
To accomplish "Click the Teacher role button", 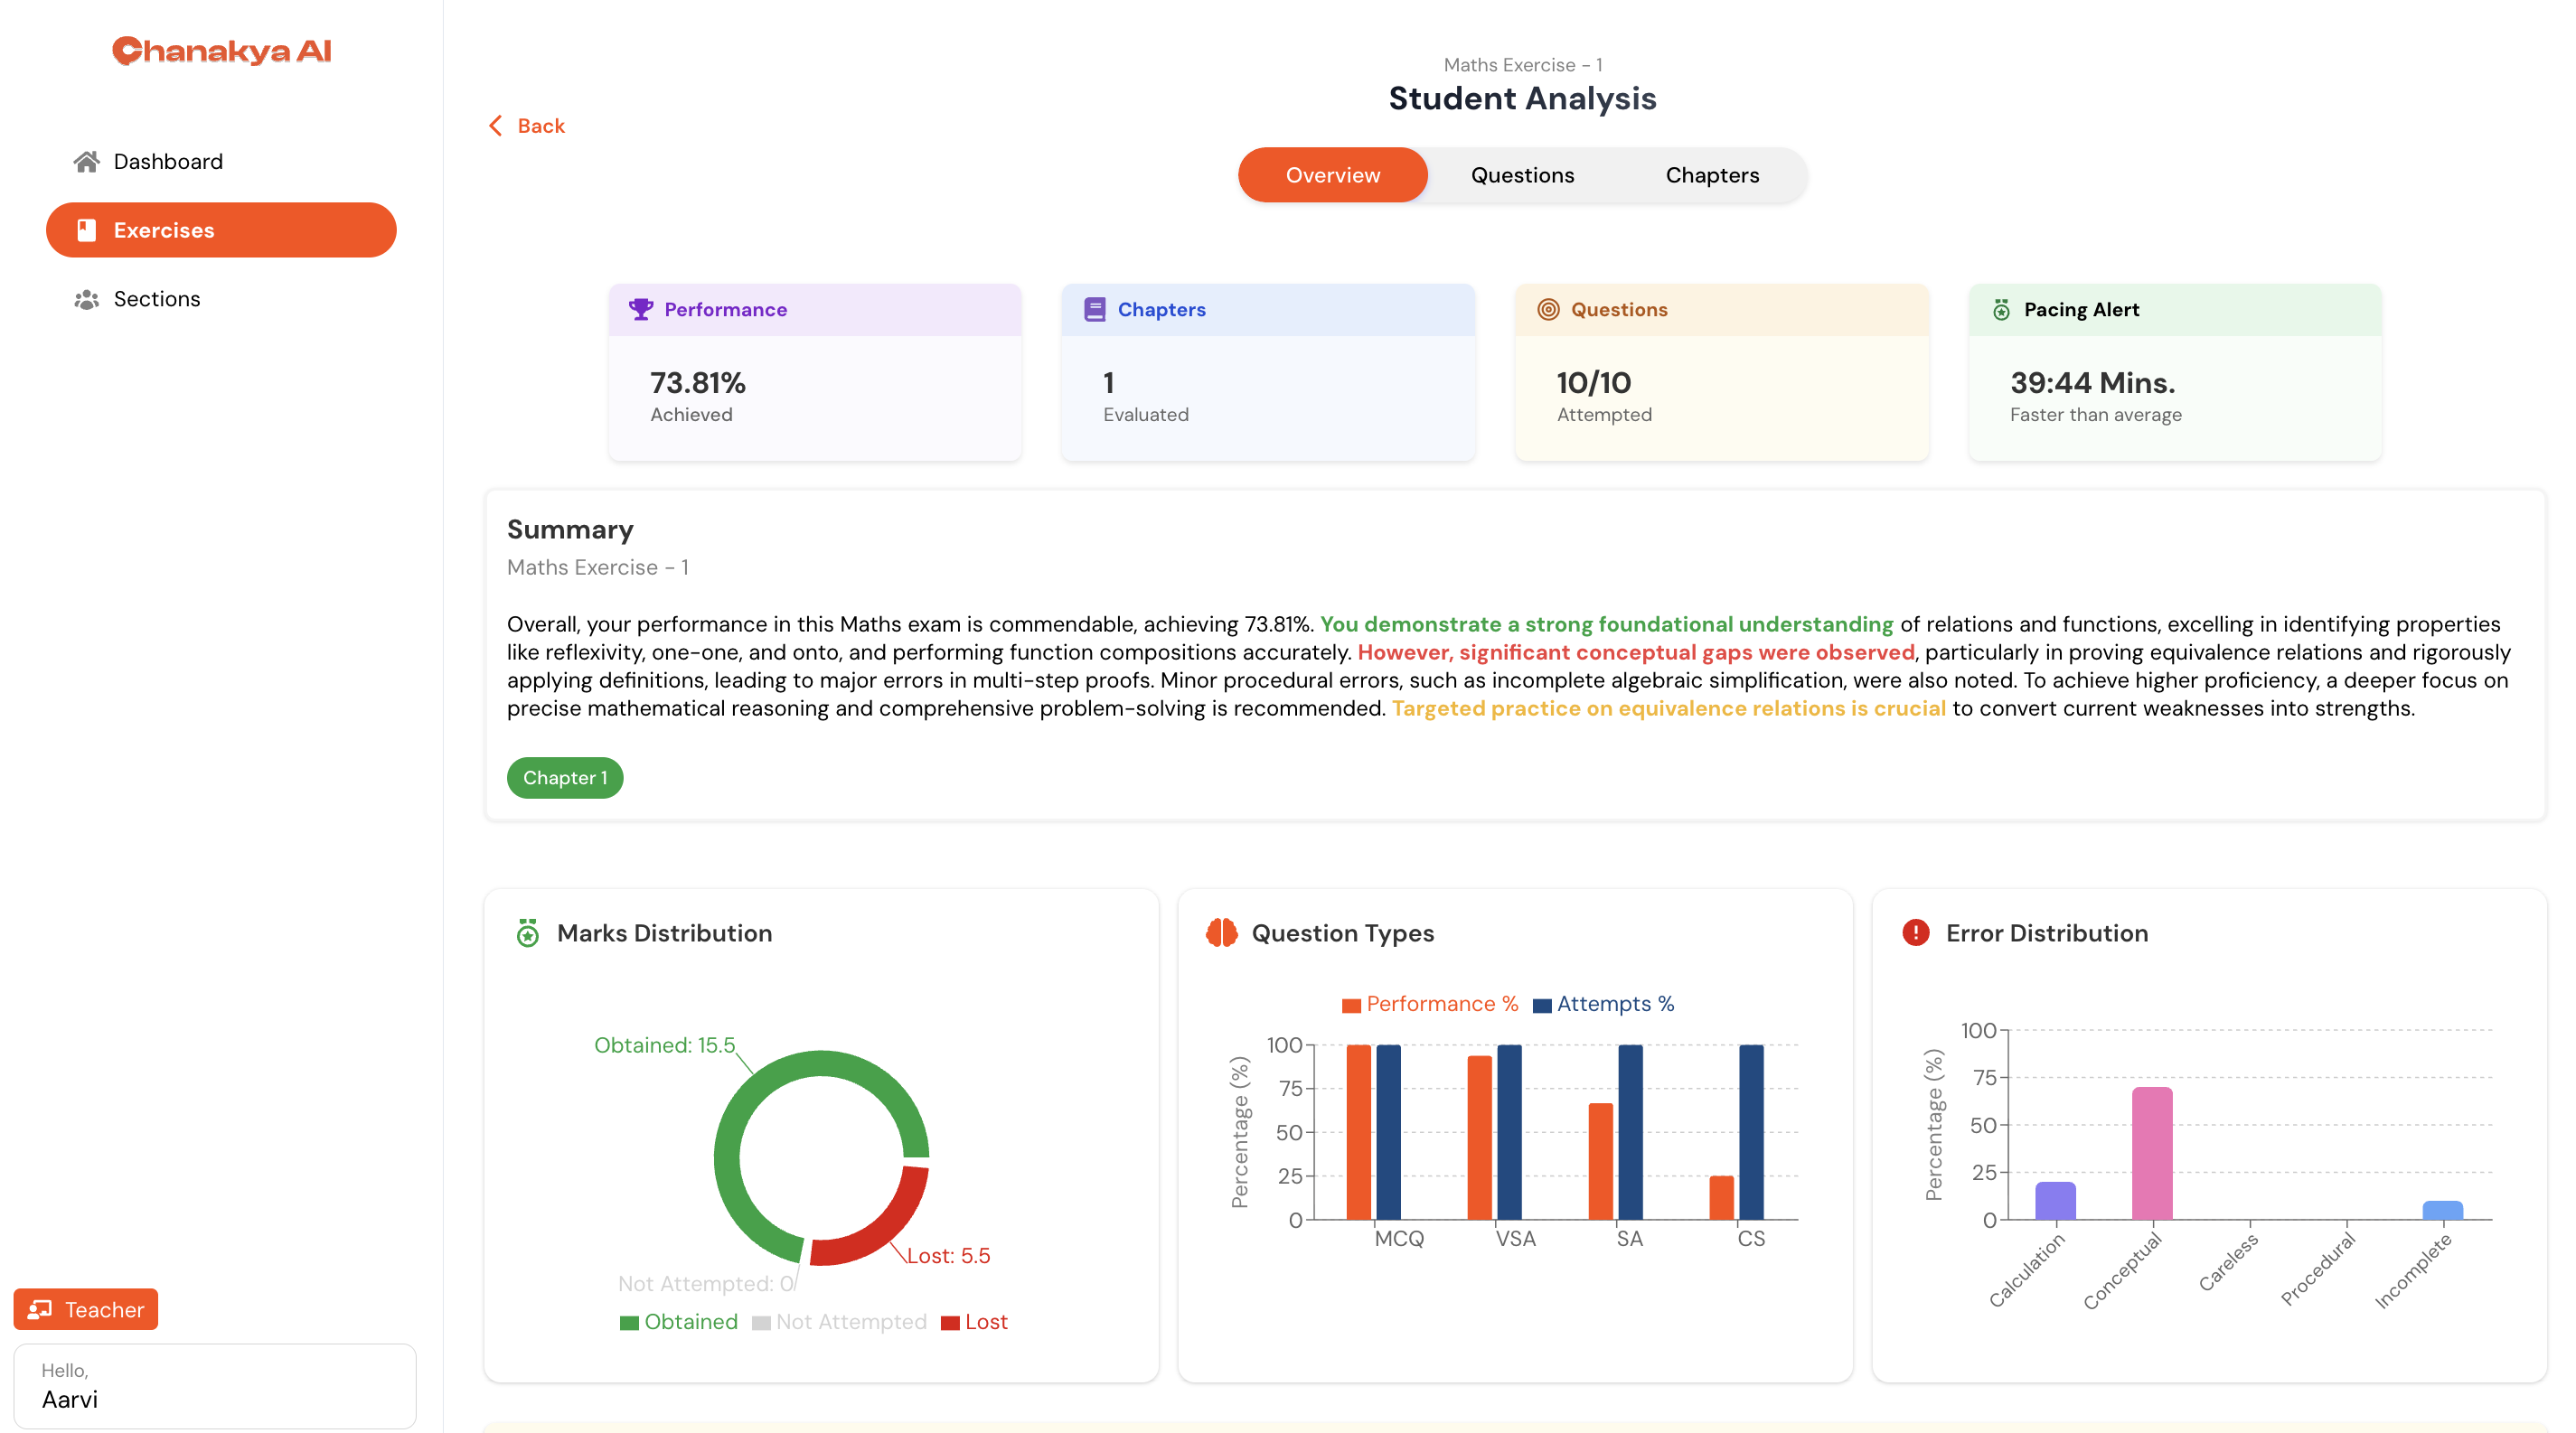I will tap(86, 1309).
